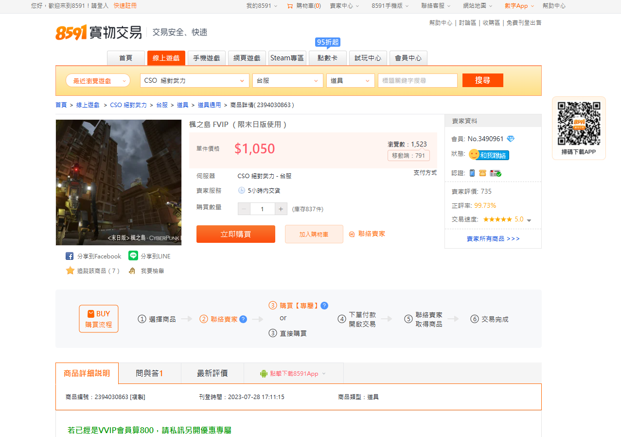Viewport: 621px width, 437px height.
Task: Click the blue help icon beside 購買【專屬】
Action: tap(324, 306)
